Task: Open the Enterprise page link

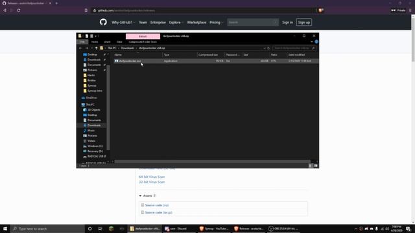Action: 158,23
